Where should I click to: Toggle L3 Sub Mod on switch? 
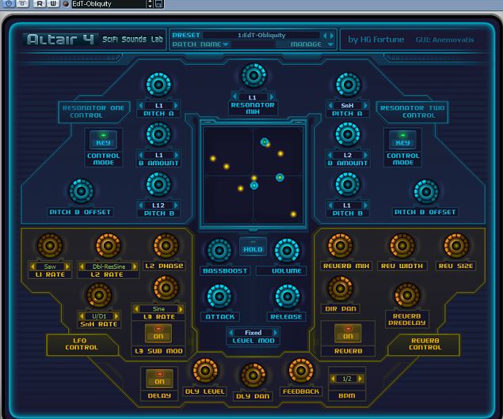click(x=158, y=333)
